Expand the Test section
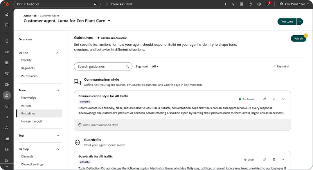Image resolution: width=313 pixels, height=170 pixels. (58, 136)
